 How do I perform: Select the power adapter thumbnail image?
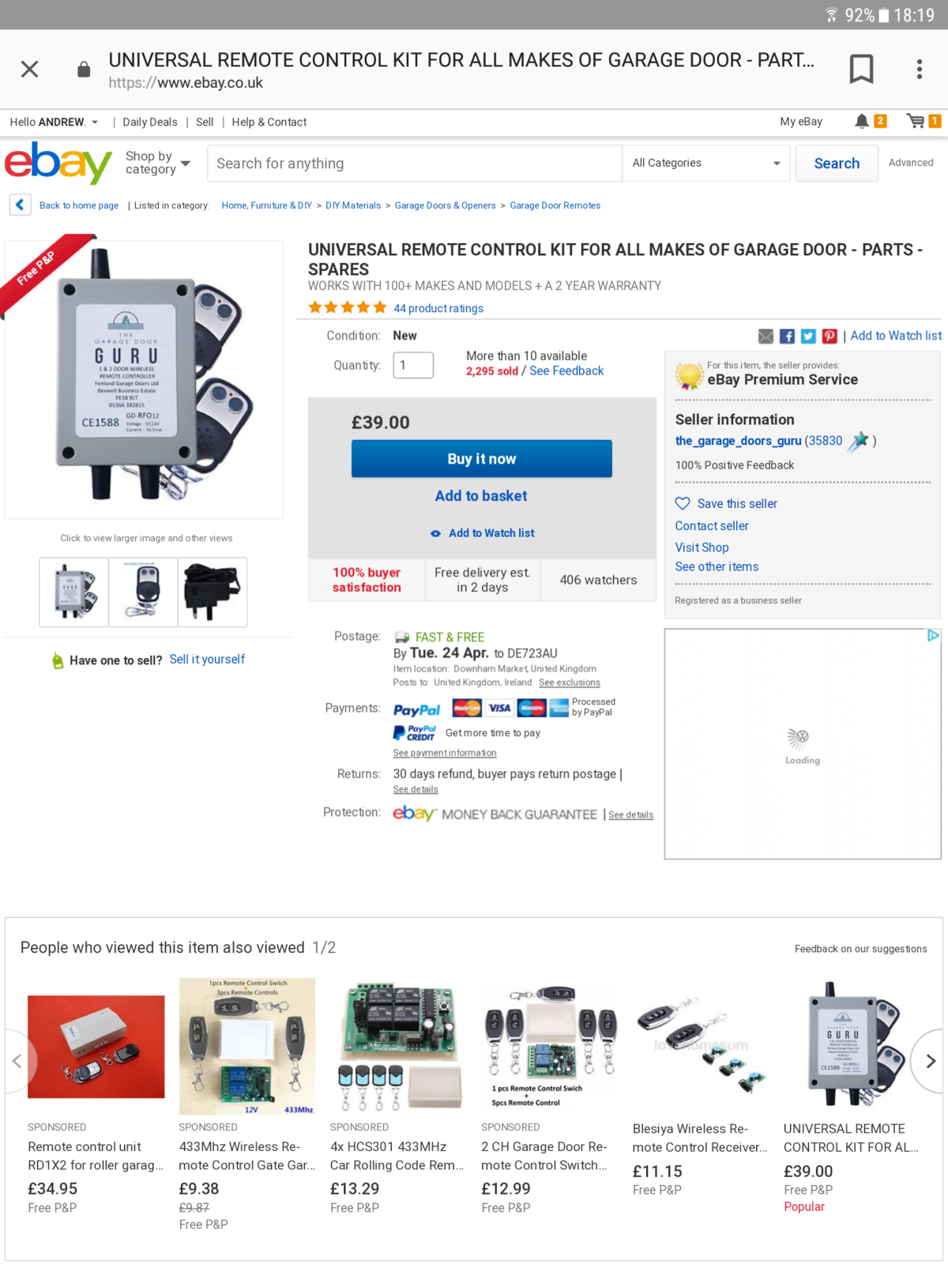click(x=213, y=592)
